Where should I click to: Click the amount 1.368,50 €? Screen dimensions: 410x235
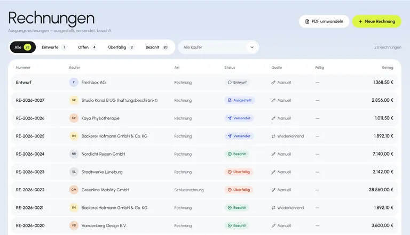pos(383,82)
